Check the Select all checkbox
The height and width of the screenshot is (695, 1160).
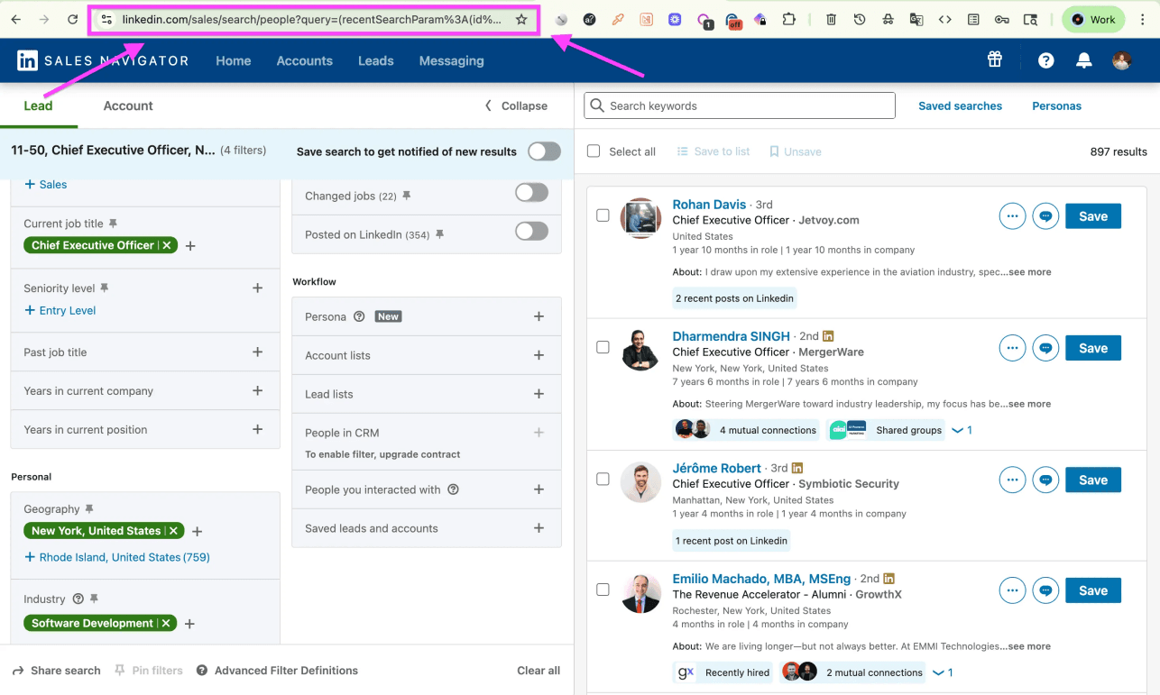594,151
